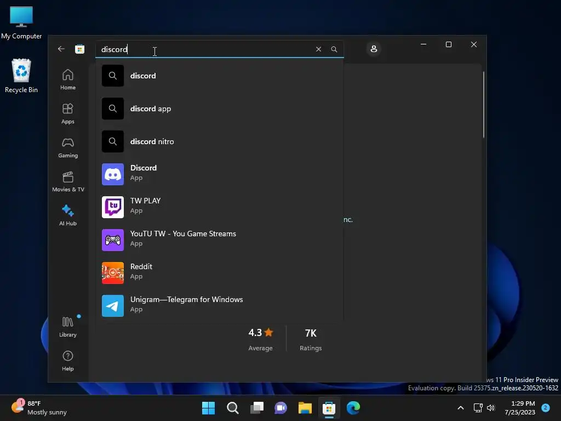The width and height of the screenshot is (561, 421).
Task: Open the Reddit app result
Action: (x=219, y=273)
